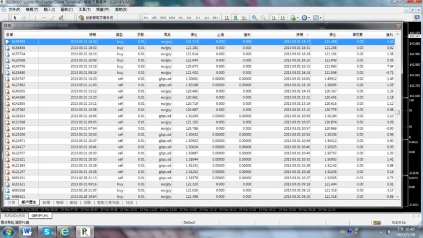Open the 檔案(F) menu
Screen dimensions: 423x238
tap(13, 10)
